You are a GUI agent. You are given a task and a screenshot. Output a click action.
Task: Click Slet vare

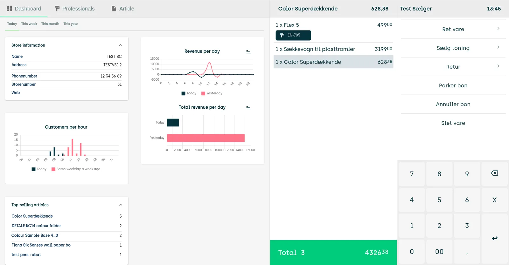pyautogui.click(x=453, y=123)
